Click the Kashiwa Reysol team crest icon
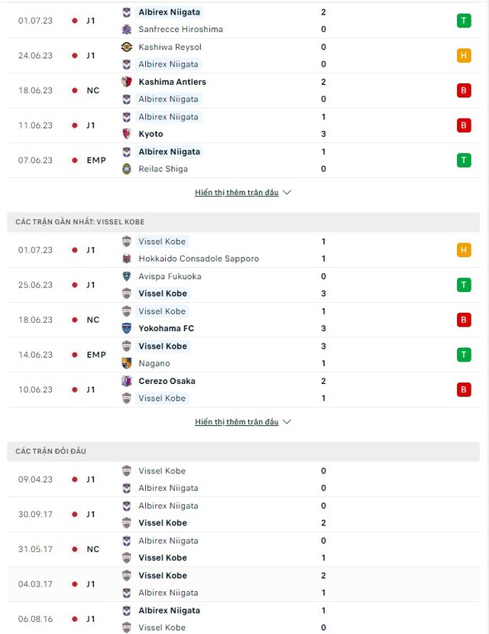The height and width of the screenshot is (634, 489). click(x=127, y=47)
